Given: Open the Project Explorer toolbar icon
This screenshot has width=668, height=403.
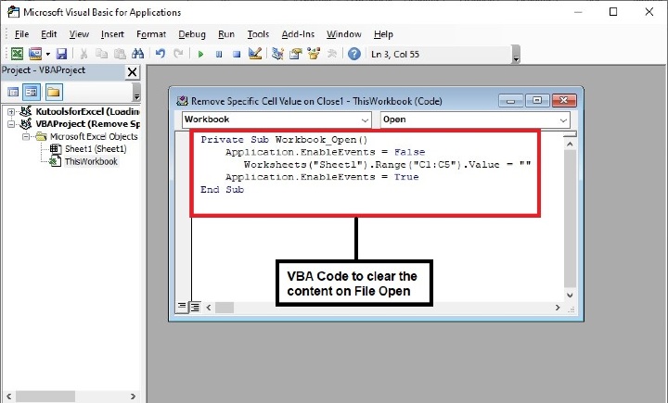Looking at the screenshot, I should 277,54.
